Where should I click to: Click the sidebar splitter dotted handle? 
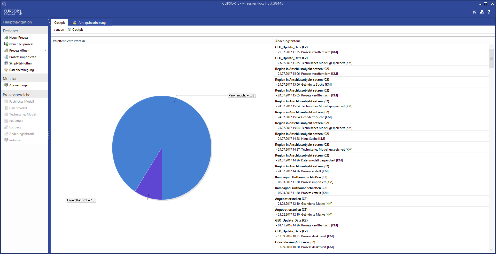coord(49,135)
